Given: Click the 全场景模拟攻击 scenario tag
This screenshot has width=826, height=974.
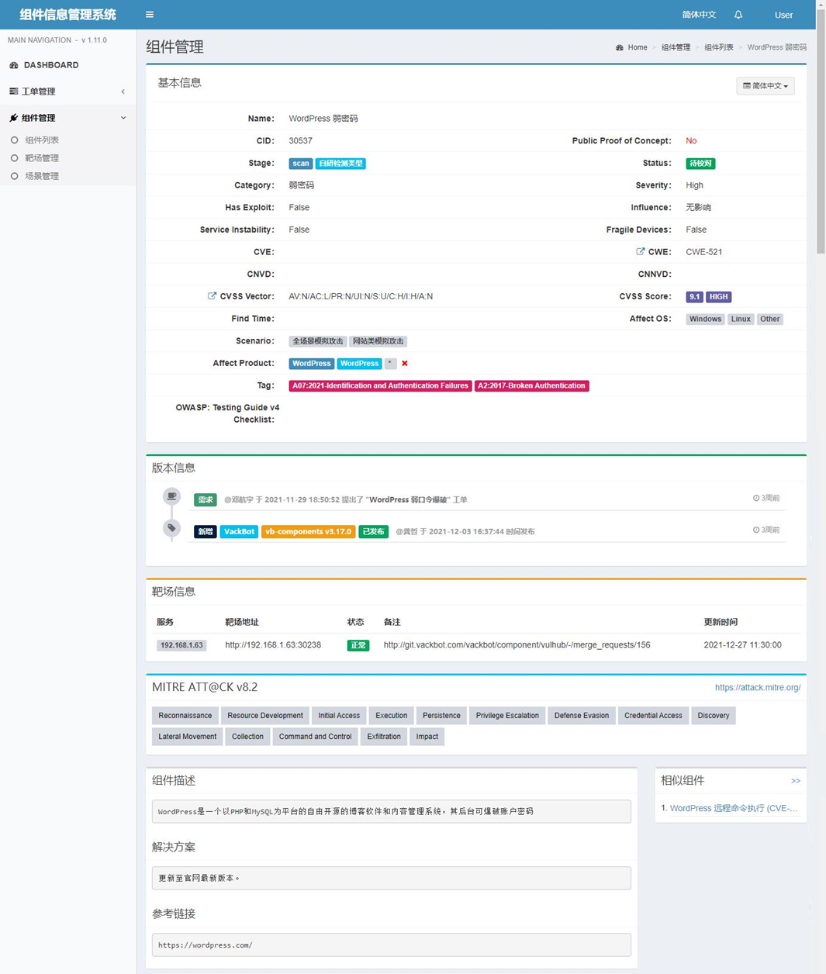Looking at the screenshot, I should (318, 341).
